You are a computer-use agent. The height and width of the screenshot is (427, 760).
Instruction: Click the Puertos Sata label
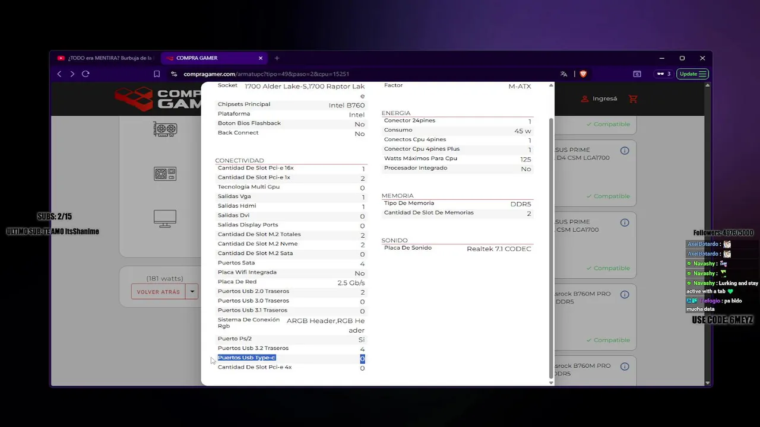click(x=236, y=263)
